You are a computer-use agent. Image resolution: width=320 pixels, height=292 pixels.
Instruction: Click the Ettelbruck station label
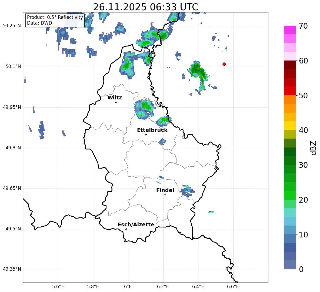point(152,130)
